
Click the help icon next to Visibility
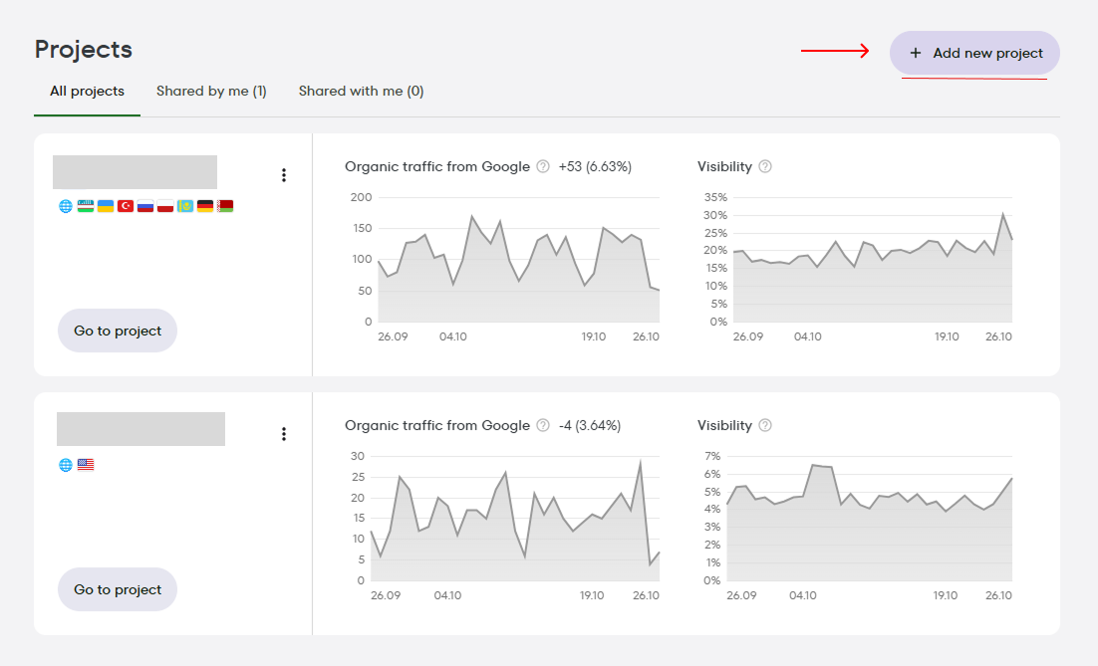point(765,166)
